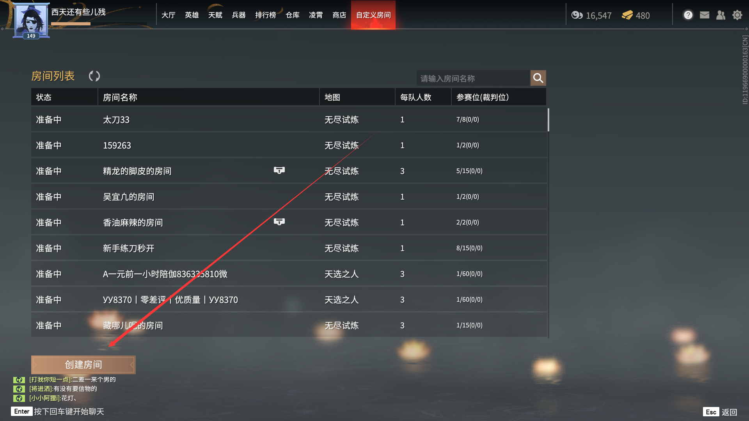Viewport: 749px width, 421px height.
Task: Go to the 排行榜 tab
Action: pyautogui.click(x=266, y=15)
